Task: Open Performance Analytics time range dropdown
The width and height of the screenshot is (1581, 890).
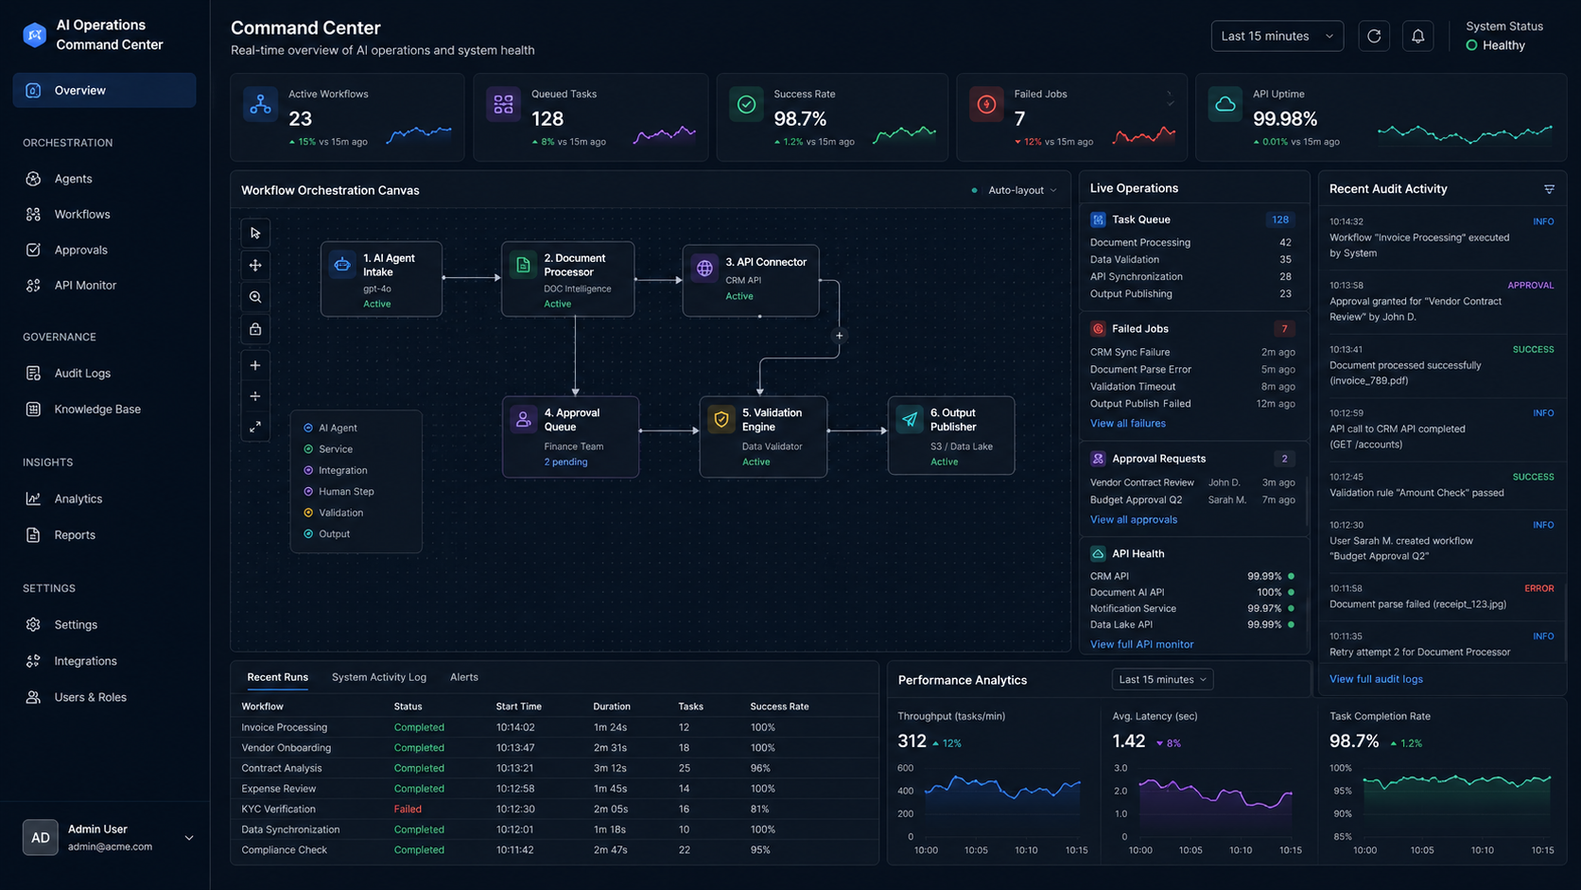Action: (1162, 679)
